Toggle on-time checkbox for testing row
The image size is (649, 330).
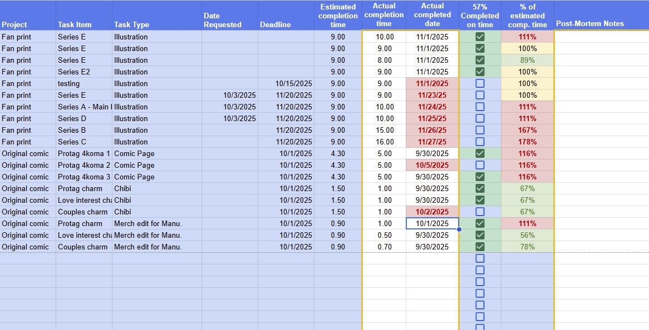(x=480, y=83)
